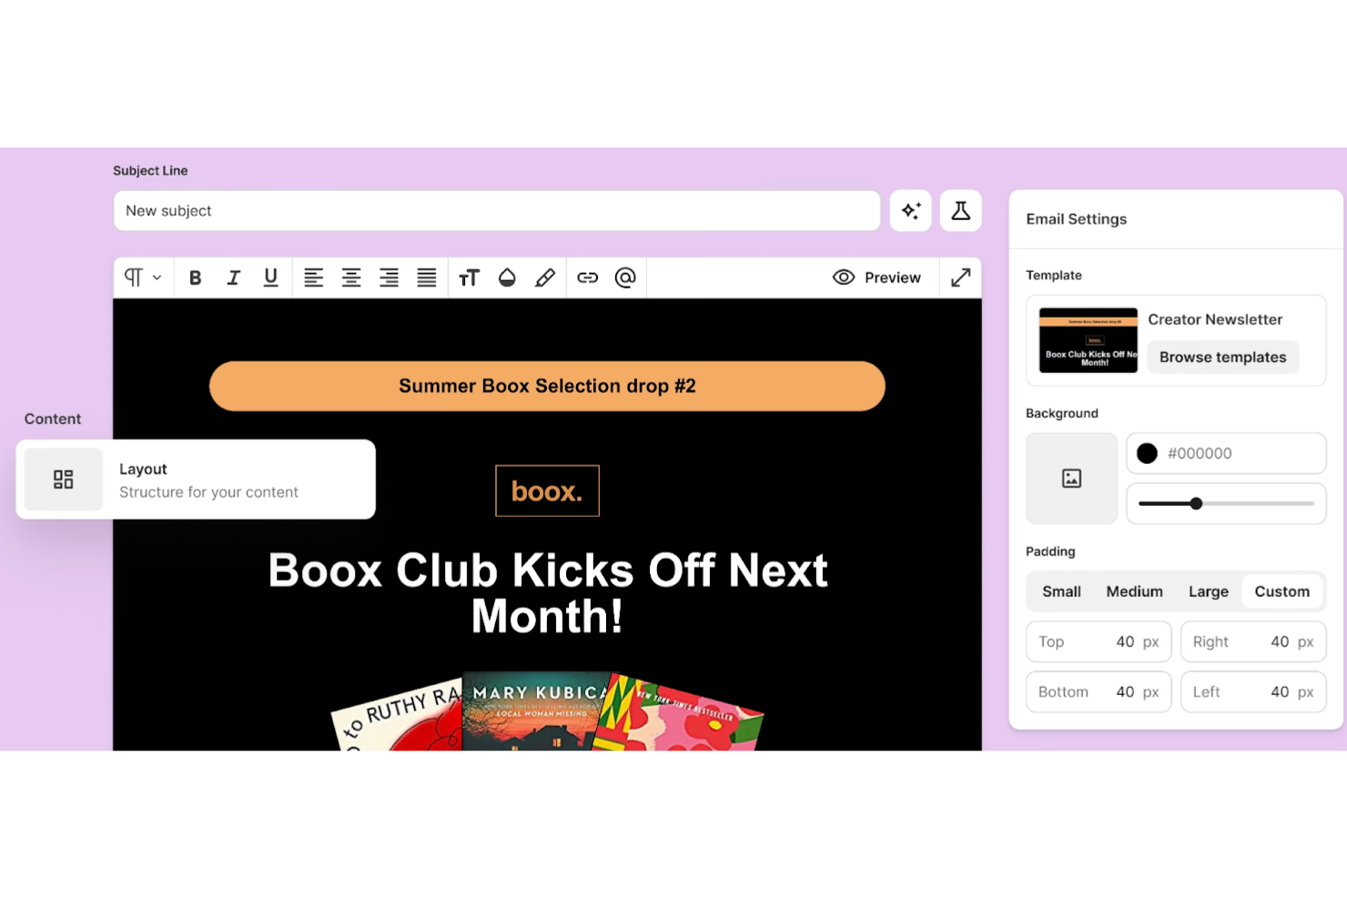Insert a link using the chain icon
Screen dimensions: 1347x898
(587, 277)
